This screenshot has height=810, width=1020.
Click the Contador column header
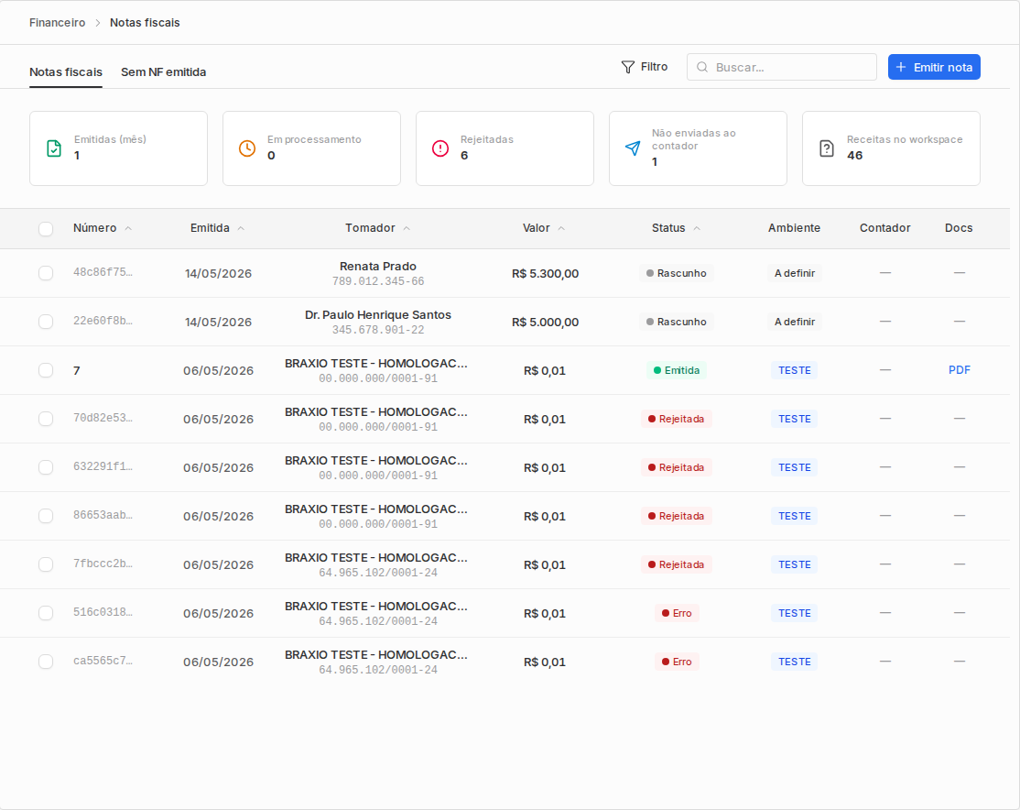tap(884, 228)
